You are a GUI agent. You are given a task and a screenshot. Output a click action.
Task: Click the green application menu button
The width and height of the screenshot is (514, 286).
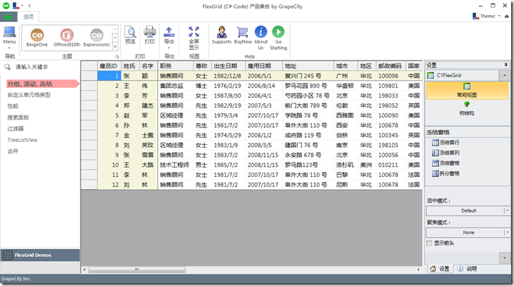click(x=9, y=16)
